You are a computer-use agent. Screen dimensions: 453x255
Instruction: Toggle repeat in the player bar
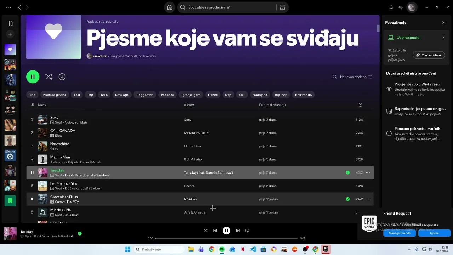tap(247, 231)
